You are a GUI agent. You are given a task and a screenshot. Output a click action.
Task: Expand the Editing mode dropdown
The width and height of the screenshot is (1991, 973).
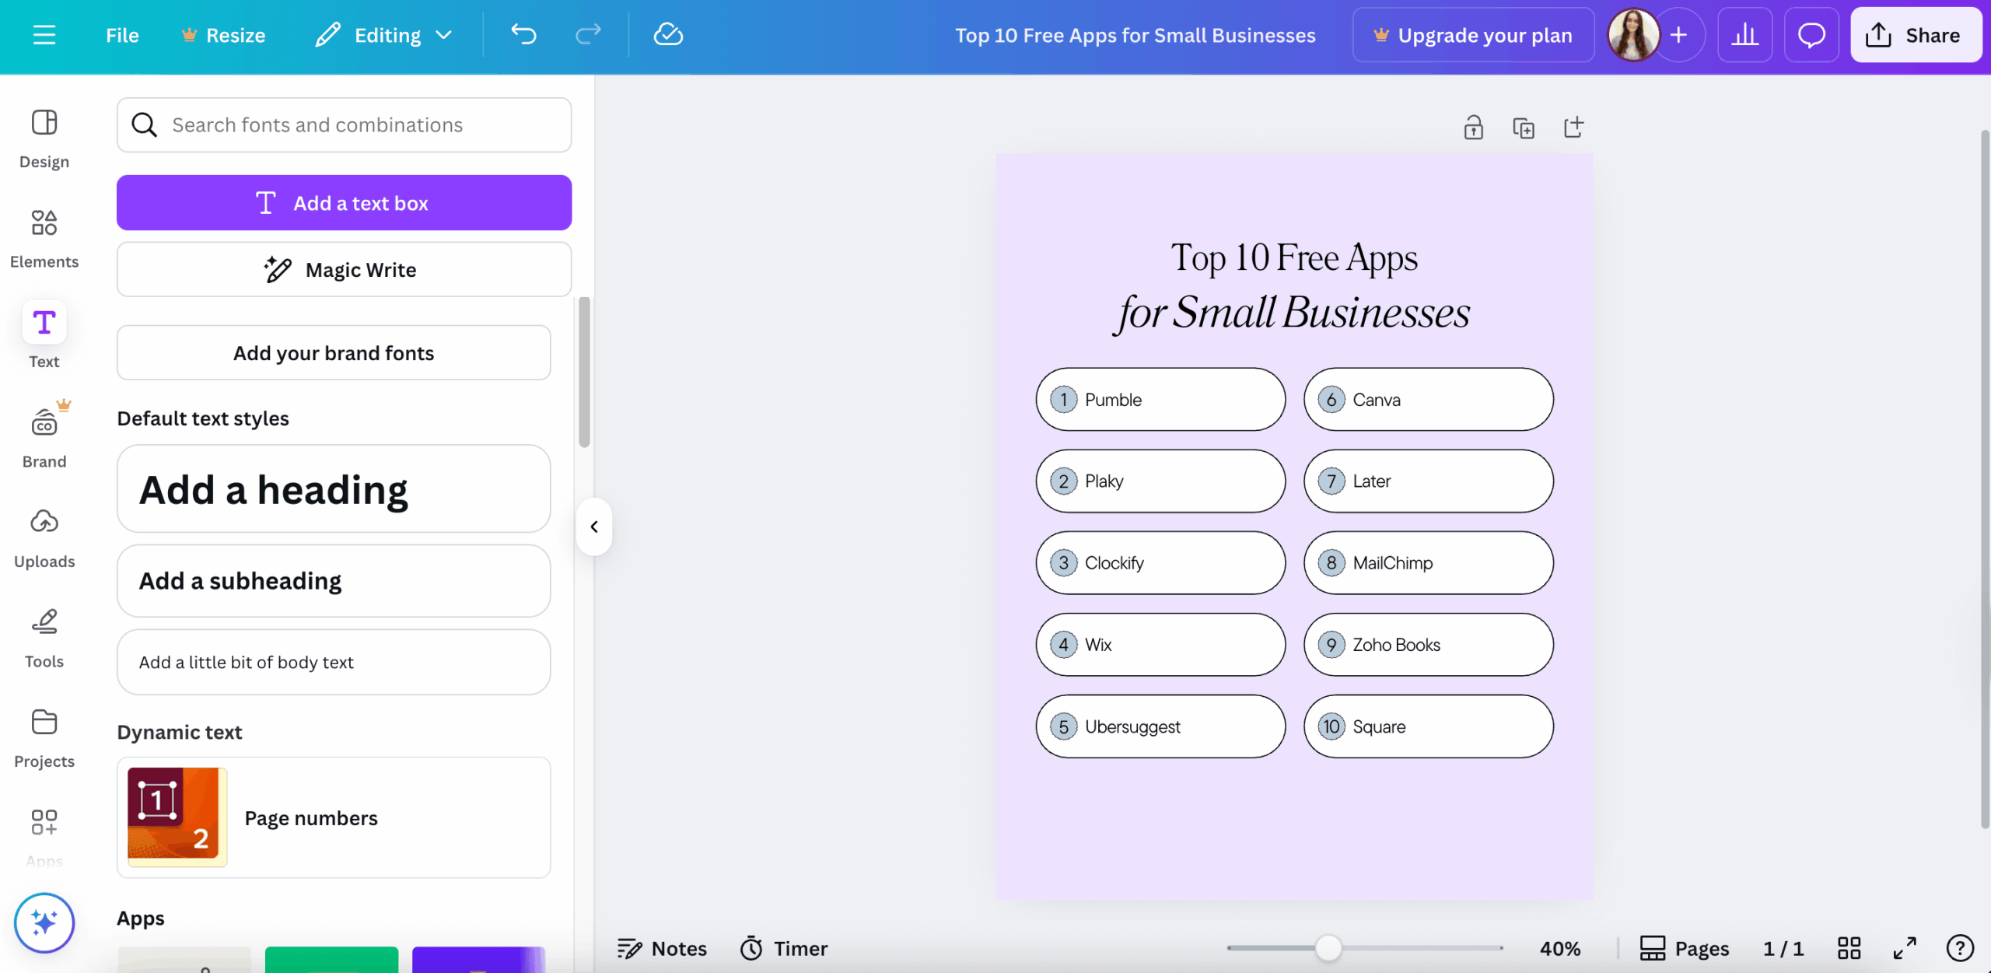click(x=383, y=35)
